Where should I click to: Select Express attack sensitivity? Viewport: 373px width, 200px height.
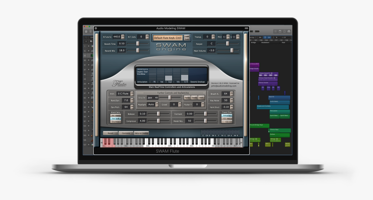click(x=116, y=122)
